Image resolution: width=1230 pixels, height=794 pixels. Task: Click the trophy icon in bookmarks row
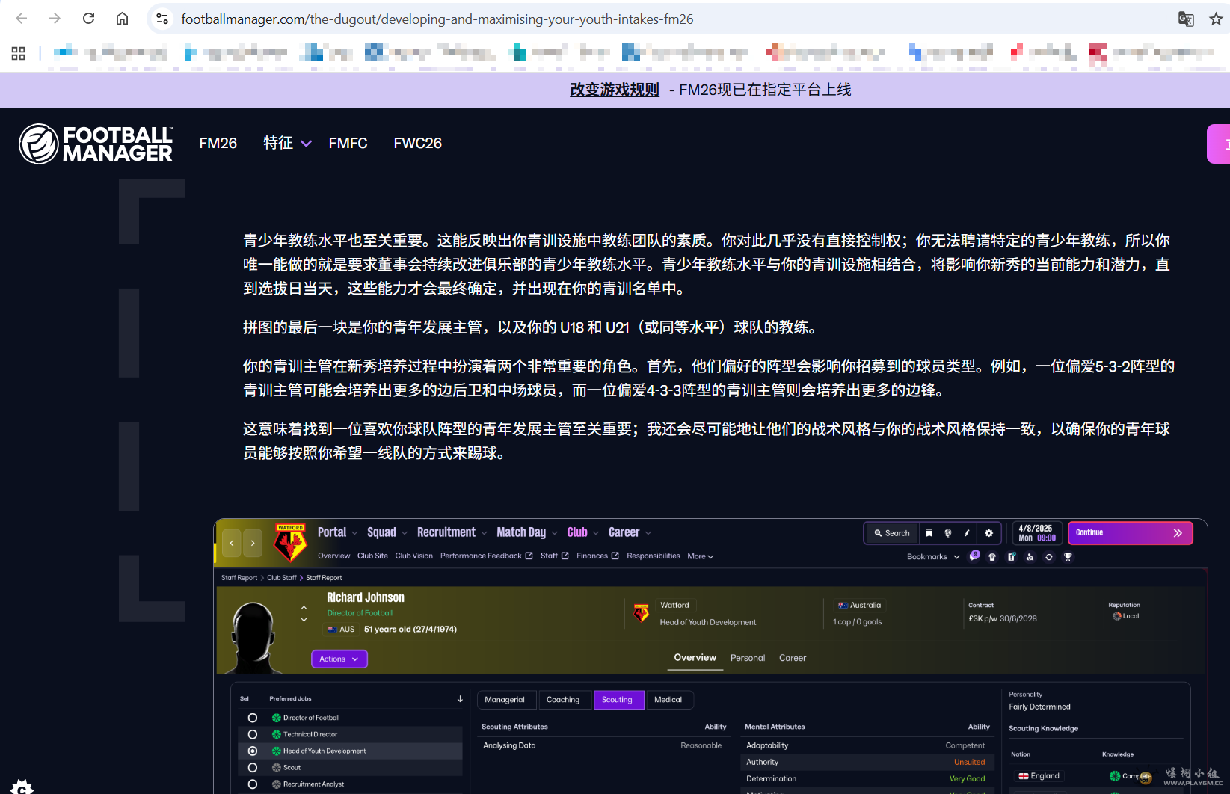tap(1068, 557)
